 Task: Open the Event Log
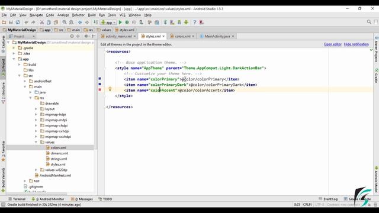coord(328,199)
